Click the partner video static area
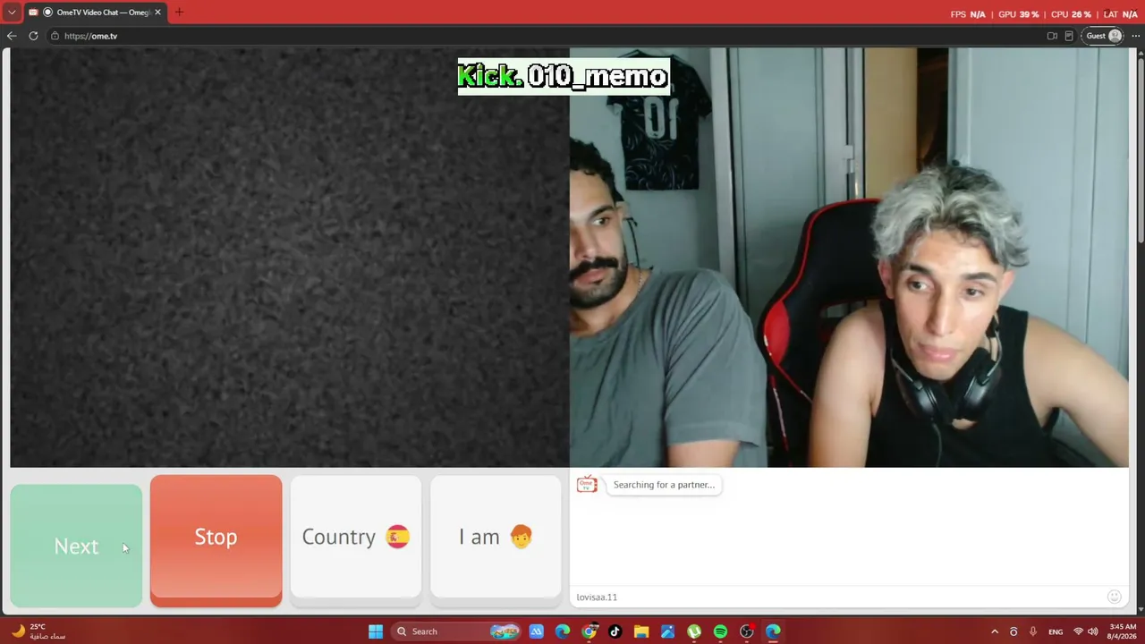This screenshot has width=1145, height=644. pos(290,258)
